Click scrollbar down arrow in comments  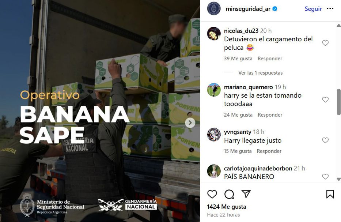(x=338, y=179)
